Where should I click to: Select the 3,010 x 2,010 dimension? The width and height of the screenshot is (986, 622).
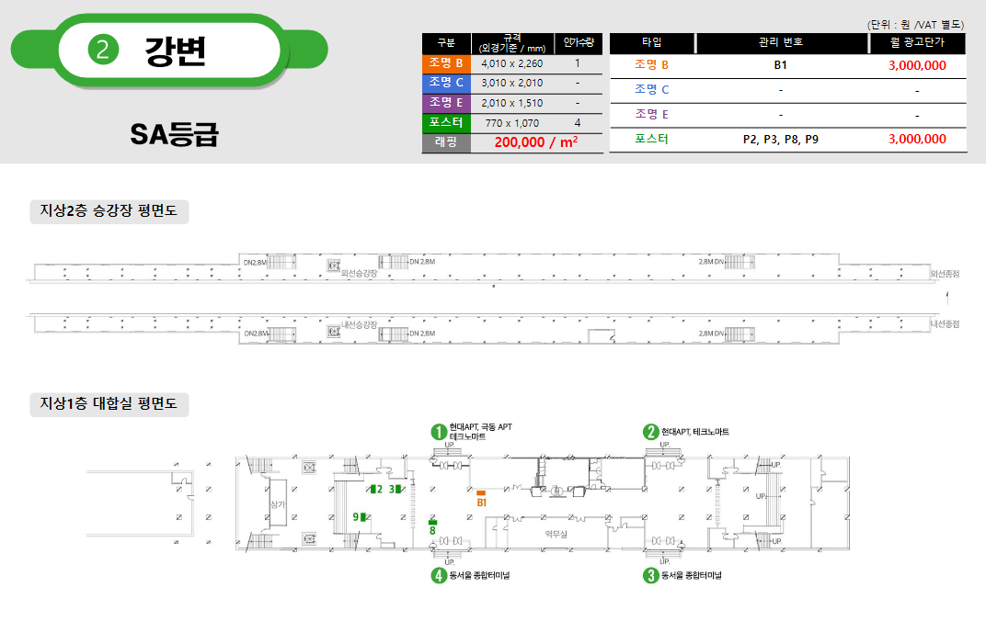pyautogui.click(x=512, y=83)
